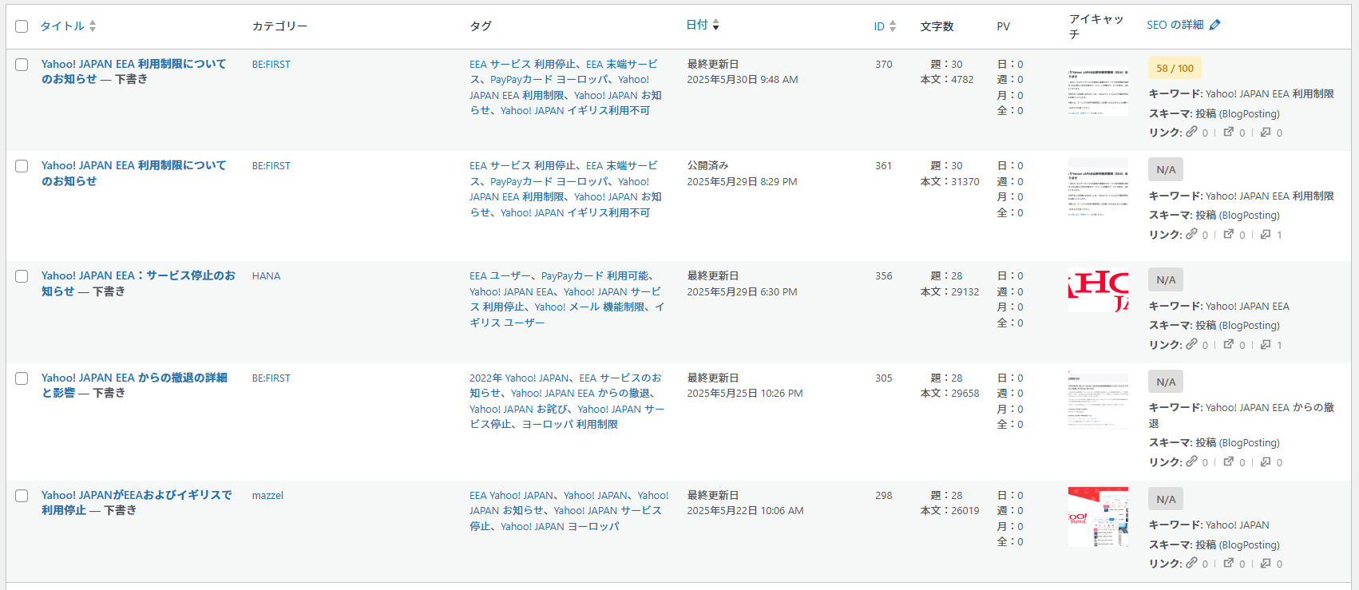Filter by BE:FIRST category in row 361
The height and width of the screenshot is (590, 1359).
pyautogui.click(x=271, y=166)
